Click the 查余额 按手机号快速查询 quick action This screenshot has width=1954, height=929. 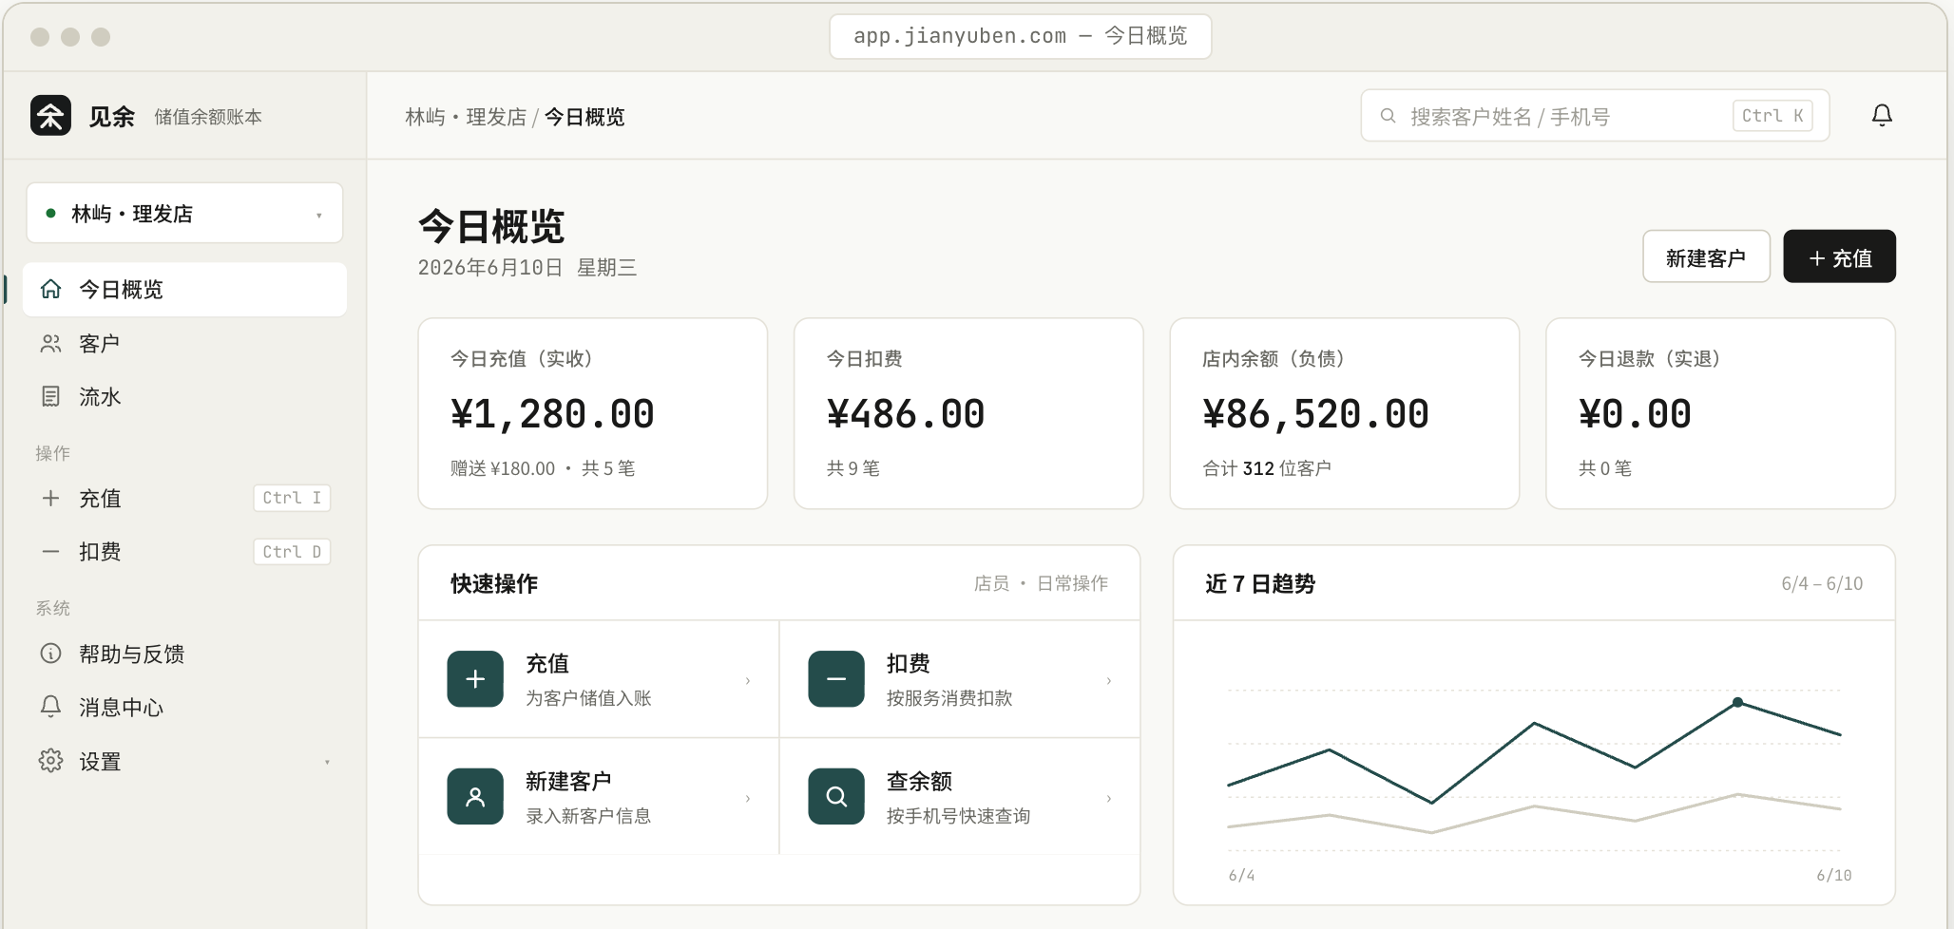960,796
